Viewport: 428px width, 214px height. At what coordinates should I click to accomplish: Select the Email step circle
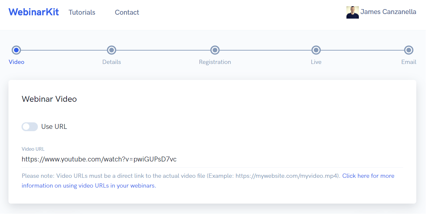(409, 50)
